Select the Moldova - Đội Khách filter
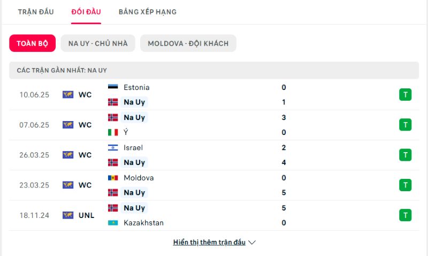This screenshot has height=256, width=428. click(x=188, y=43)
